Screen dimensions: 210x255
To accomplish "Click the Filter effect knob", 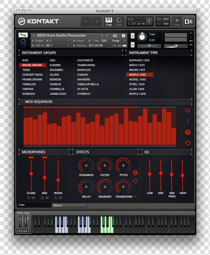I will click(105, 165).
